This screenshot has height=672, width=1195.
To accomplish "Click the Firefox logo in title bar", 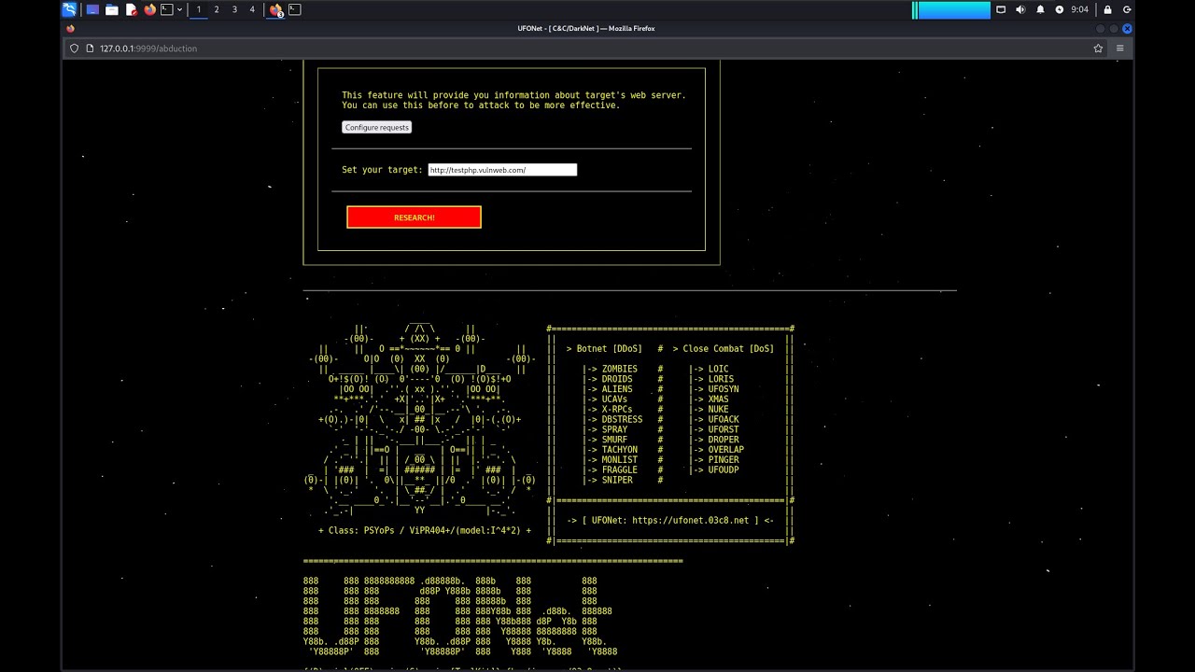I will coord(70,29).
